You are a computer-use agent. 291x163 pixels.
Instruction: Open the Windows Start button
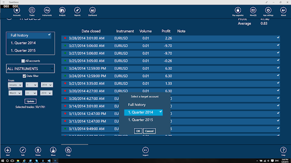(x=3, y=161)
